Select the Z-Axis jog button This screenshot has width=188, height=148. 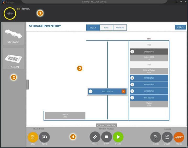tap(167, 137)
